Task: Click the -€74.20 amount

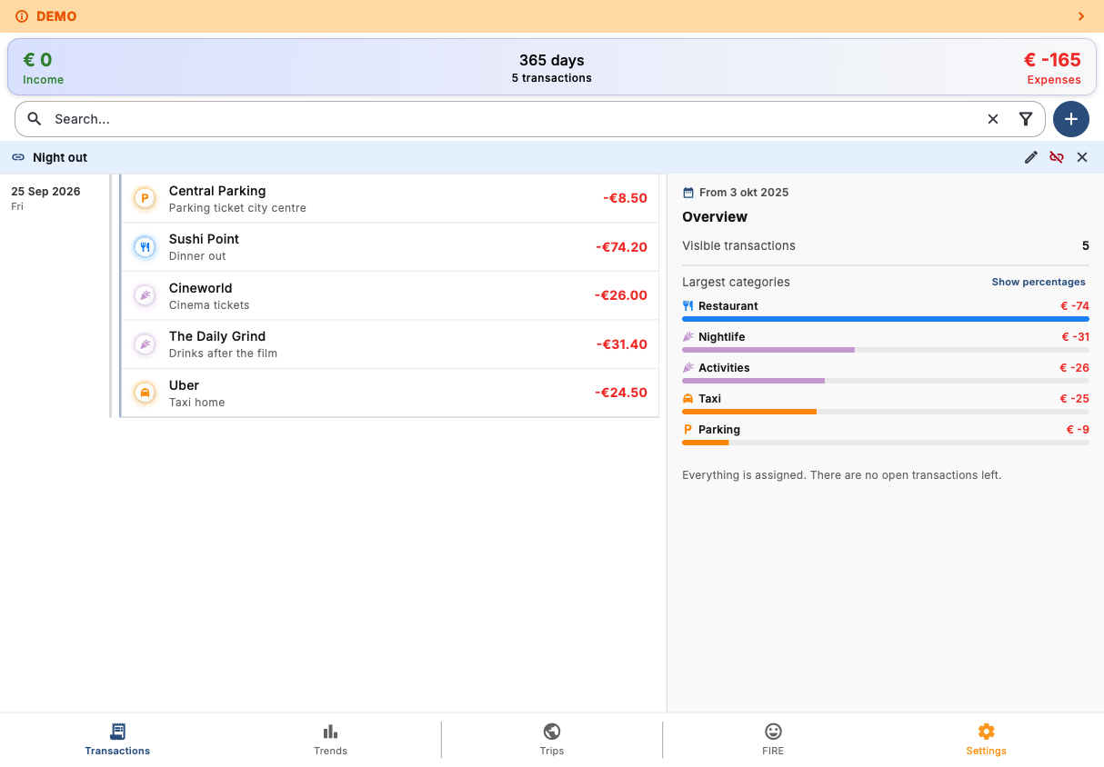Action: (x=621, y=247)
